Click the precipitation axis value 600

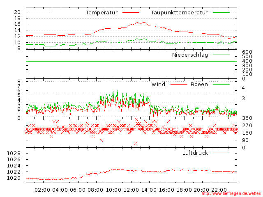click(247, 52)
